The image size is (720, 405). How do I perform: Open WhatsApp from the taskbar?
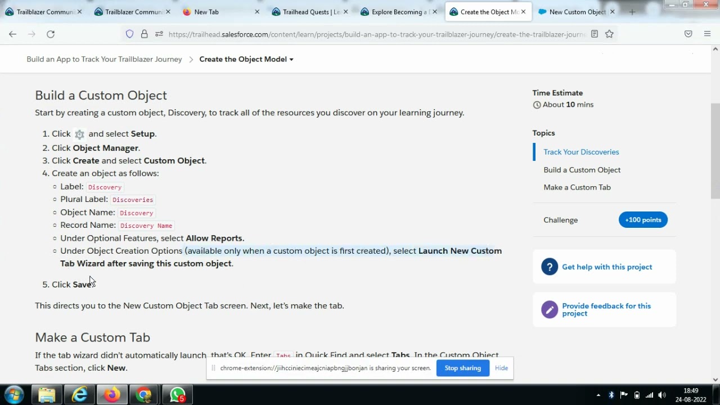[177, 395]
